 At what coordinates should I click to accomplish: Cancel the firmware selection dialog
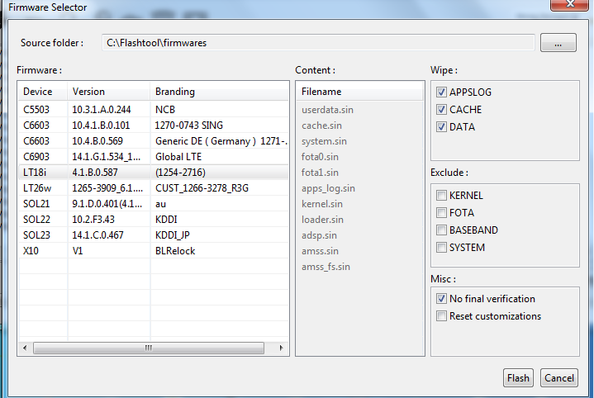(x=559, y=378)
